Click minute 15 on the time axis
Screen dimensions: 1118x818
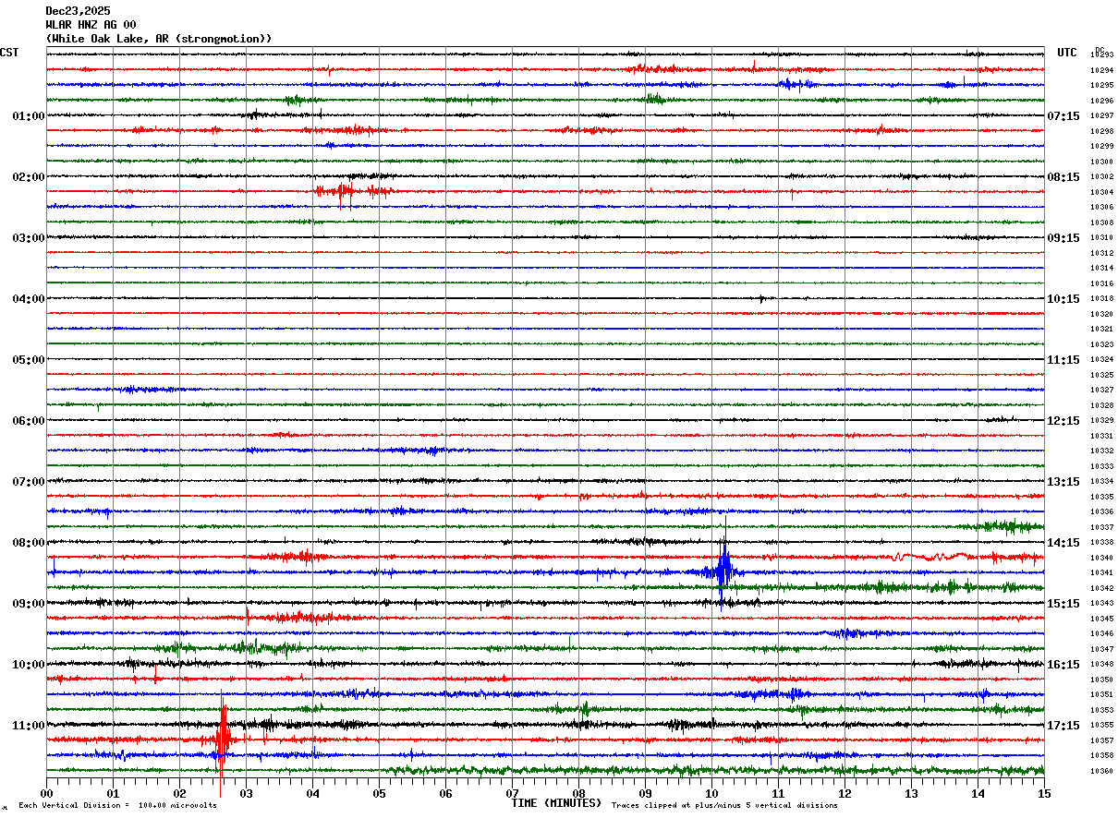[1044, 793]
